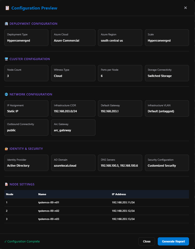
Task: Click the Network Configuration globe icon
Action: 6,95
